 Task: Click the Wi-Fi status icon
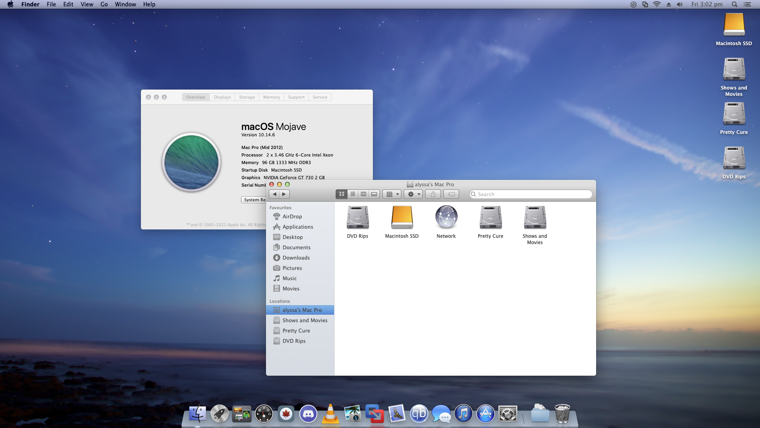(657, 4)
